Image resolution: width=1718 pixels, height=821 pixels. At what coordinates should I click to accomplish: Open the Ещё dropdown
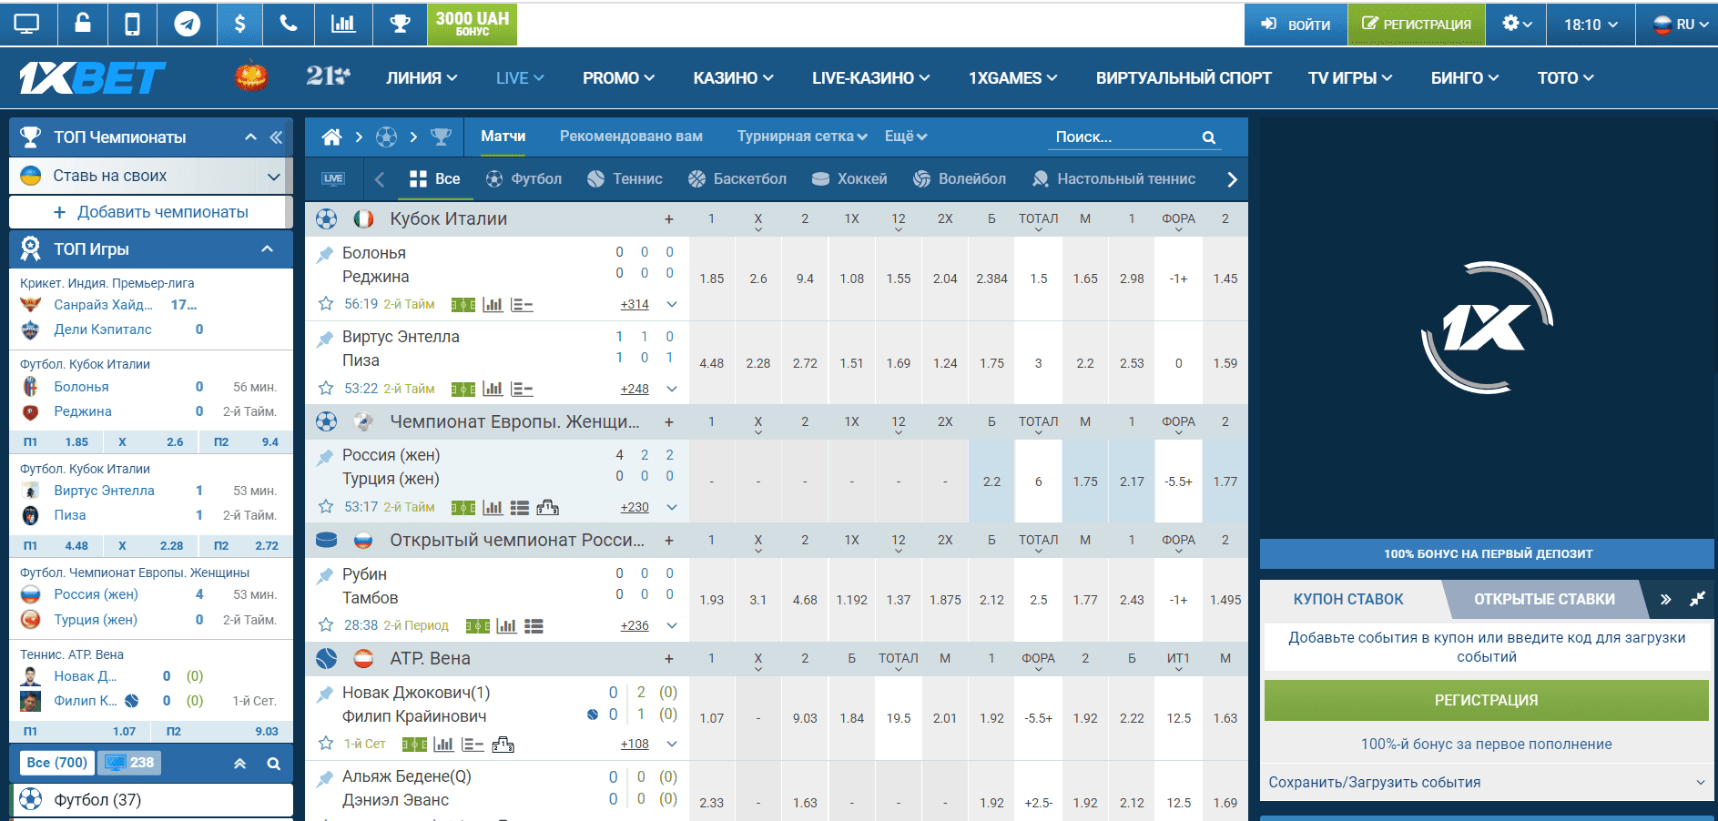pyautogui.click(x=906, y=137)
